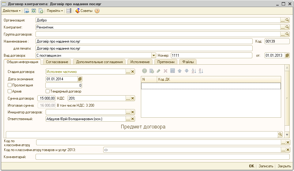Switch to the Согласование tab
Screen dimensions: 294x171
(57, 62)
